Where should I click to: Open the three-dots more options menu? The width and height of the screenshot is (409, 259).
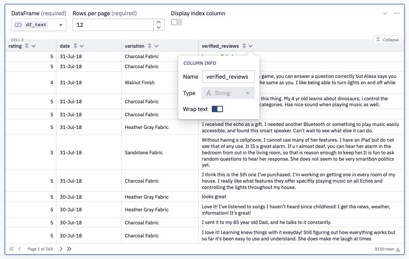397,13
